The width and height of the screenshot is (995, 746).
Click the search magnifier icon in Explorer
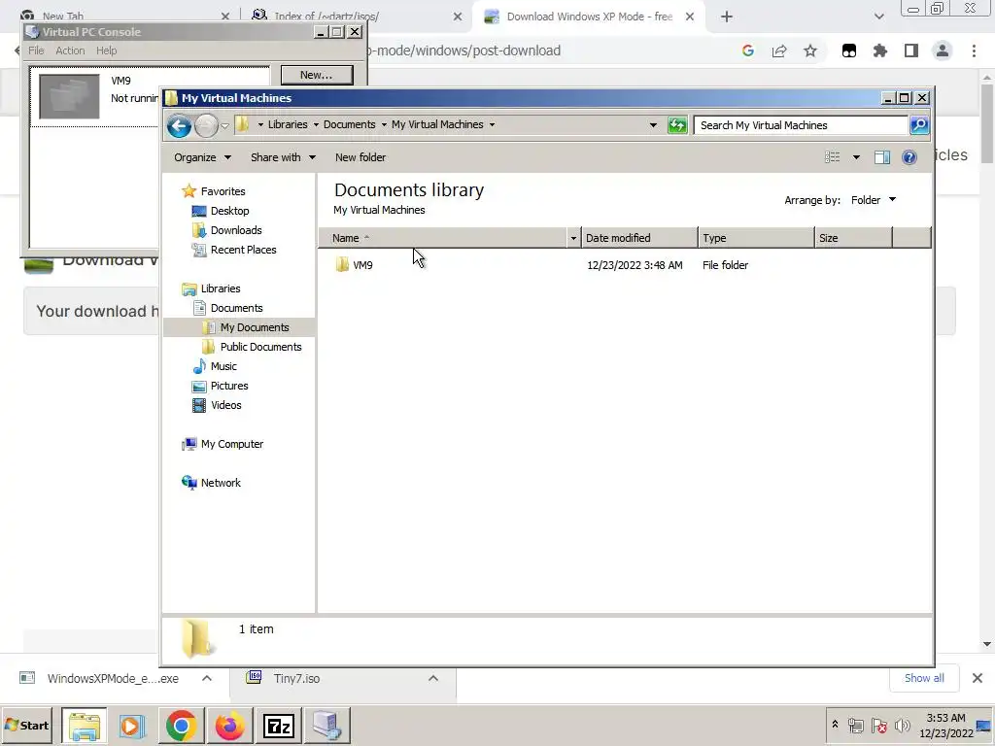tap(919, 125)
